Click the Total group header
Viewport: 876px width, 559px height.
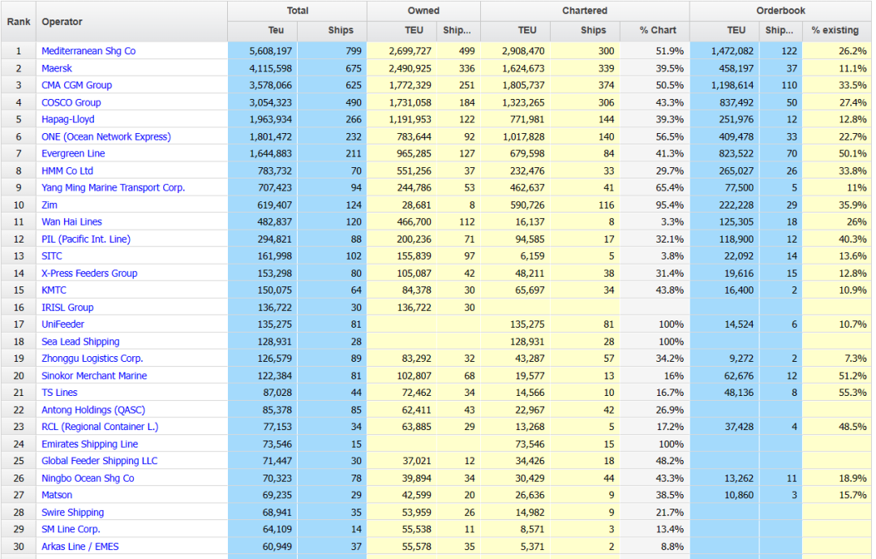tap(297, 11)
